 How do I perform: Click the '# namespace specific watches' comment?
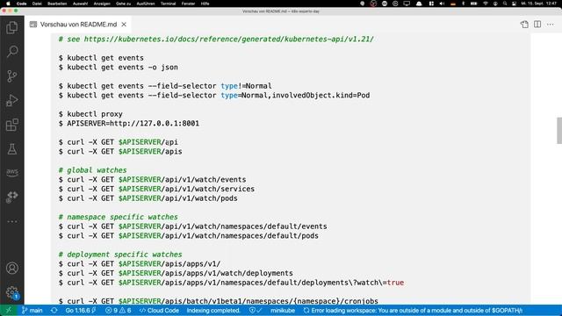pos(119,217)
